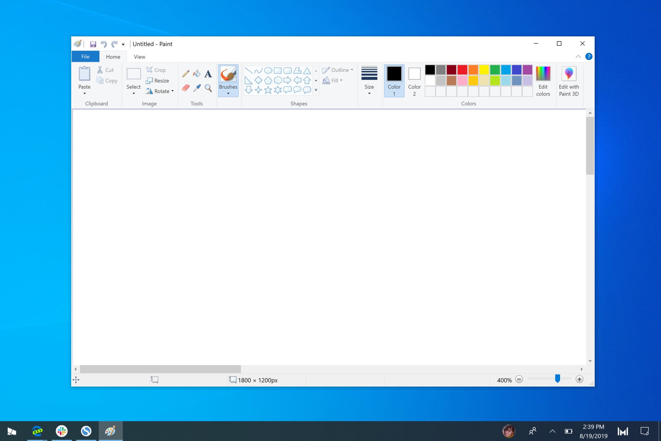
Task: Expand the Brushes dropdown arrow
Action: [228, 94]
